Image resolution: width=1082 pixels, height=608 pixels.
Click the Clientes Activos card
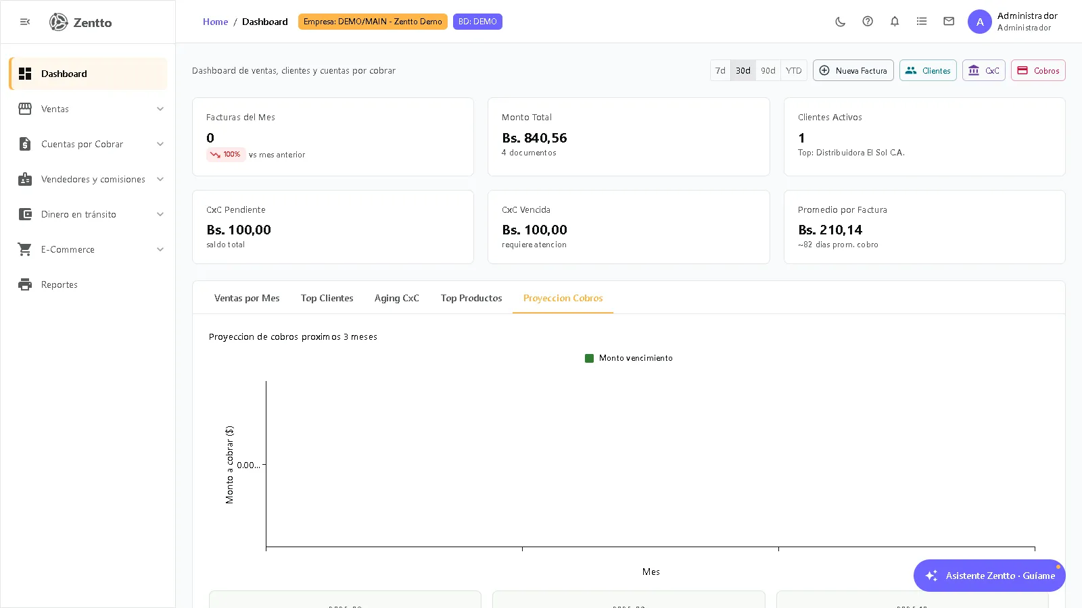click(x=924, y=136)
